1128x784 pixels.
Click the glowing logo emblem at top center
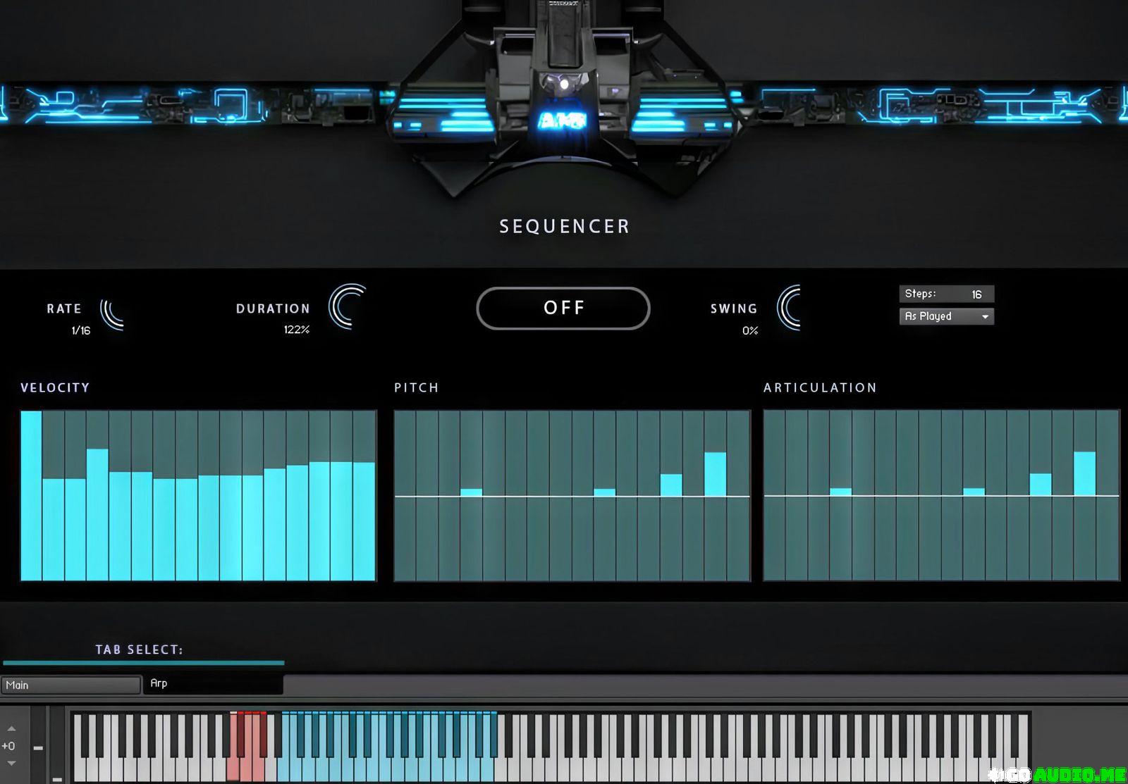(563, 120)
